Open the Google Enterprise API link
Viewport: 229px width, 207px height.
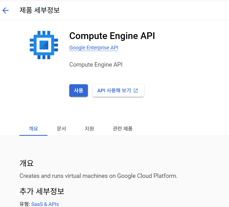coord(94,48)
